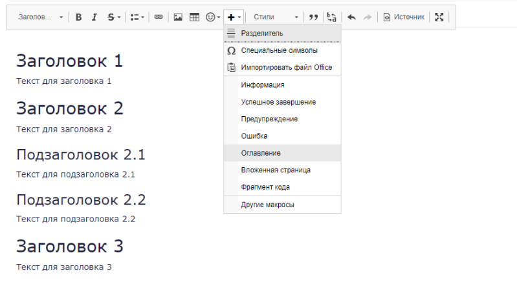Click the find and replace icon
This screenshot has width=517, height=284.
331,17
